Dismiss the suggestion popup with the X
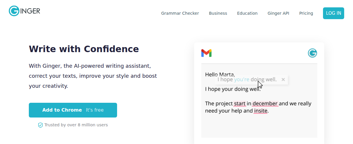 283,80
